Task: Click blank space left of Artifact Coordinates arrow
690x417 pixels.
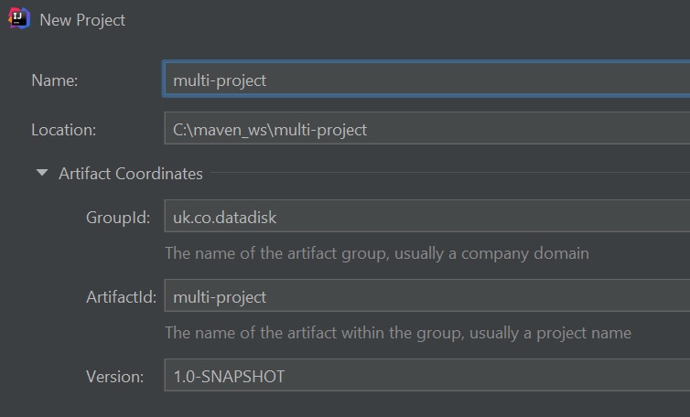Action: click(16, 173)
